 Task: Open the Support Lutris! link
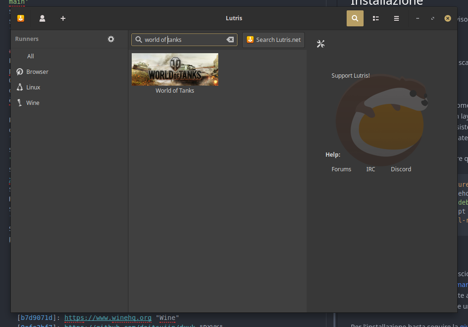tap(351, 76)
